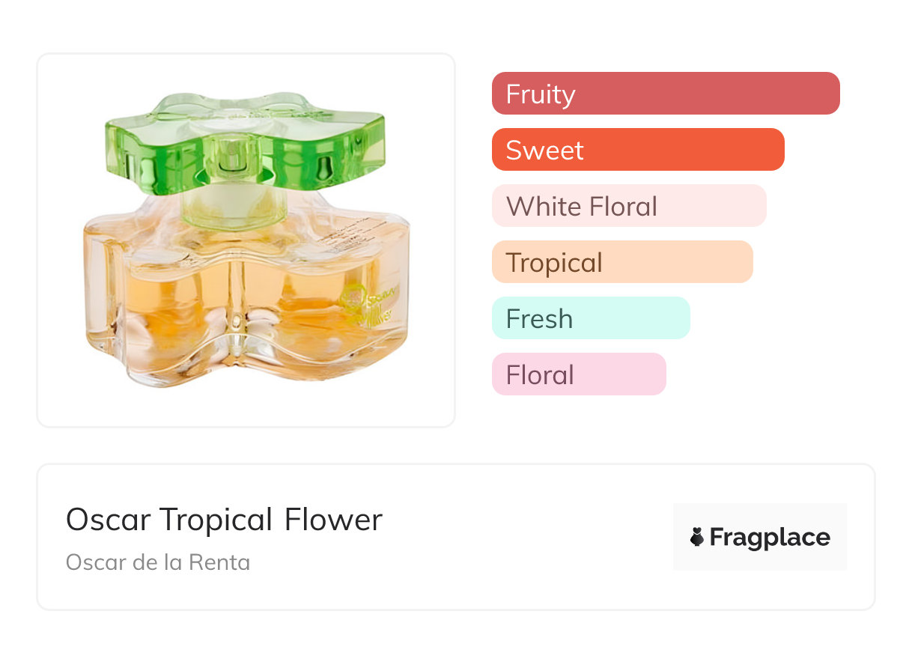
Task: Click the word "Tropical" in the perfume title
Action: click(x=216, y=520)
